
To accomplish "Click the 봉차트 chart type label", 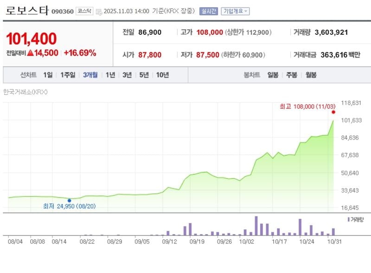I will click(x=251, y=74).
